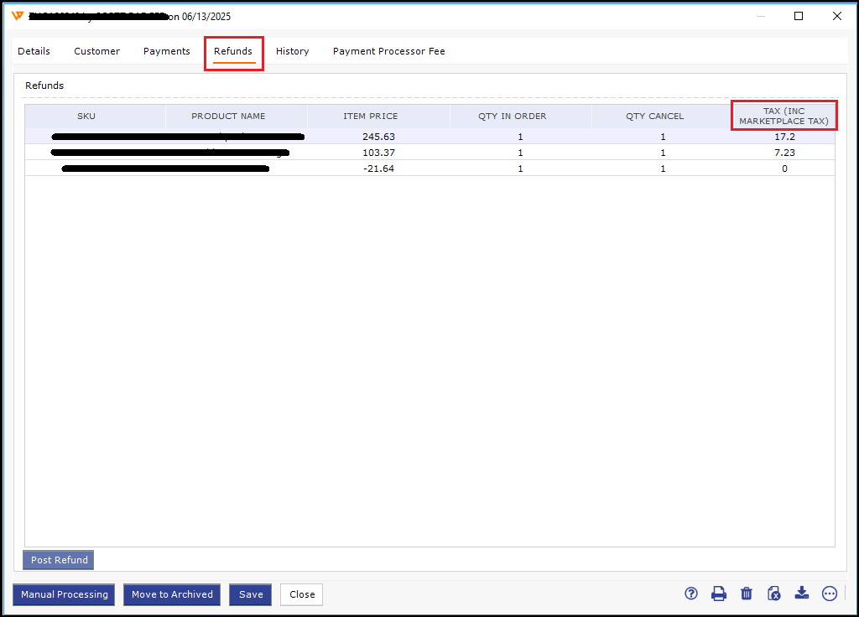Click the Manual Processing button

pyautogui.click(x=65, y=594)
